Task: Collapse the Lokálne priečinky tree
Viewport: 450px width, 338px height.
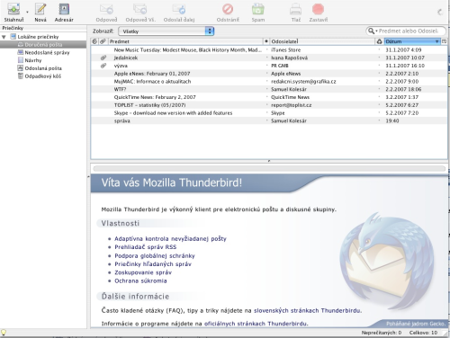Action: [4, 37]
